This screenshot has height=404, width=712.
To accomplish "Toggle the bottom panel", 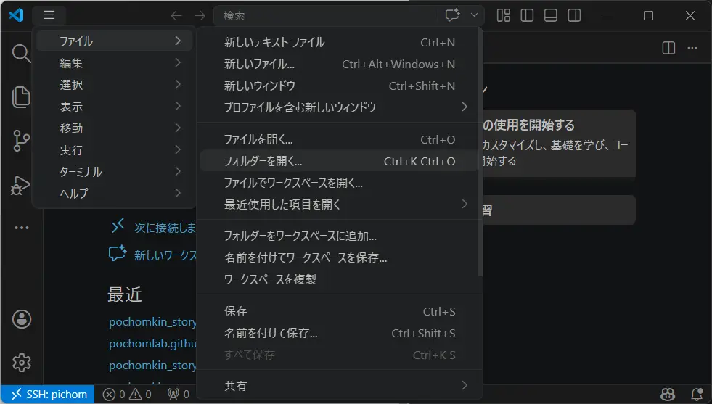I will (550, 15).
